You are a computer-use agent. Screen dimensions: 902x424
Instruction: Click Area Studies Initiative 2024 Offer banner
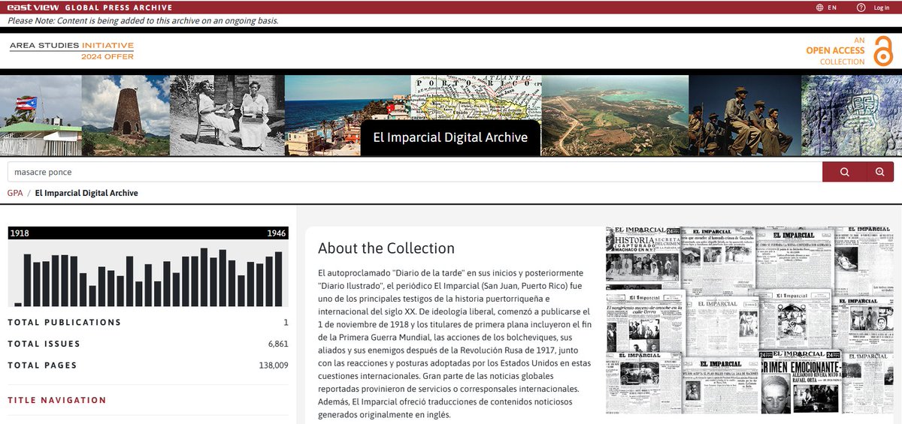pos(71,50)
